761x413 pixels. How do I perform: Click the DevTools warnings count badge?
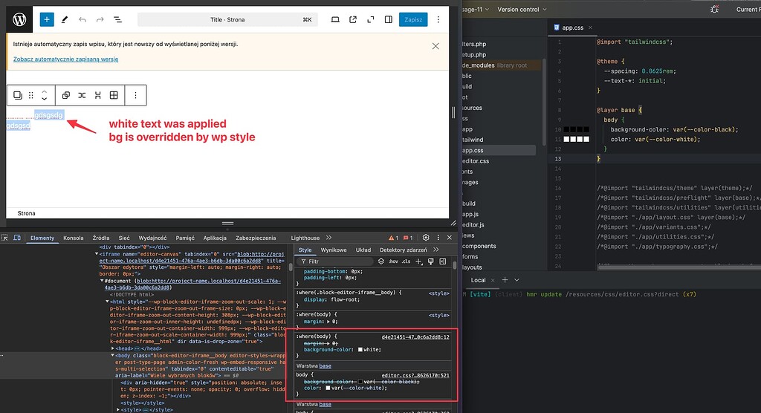coord(394,238)
